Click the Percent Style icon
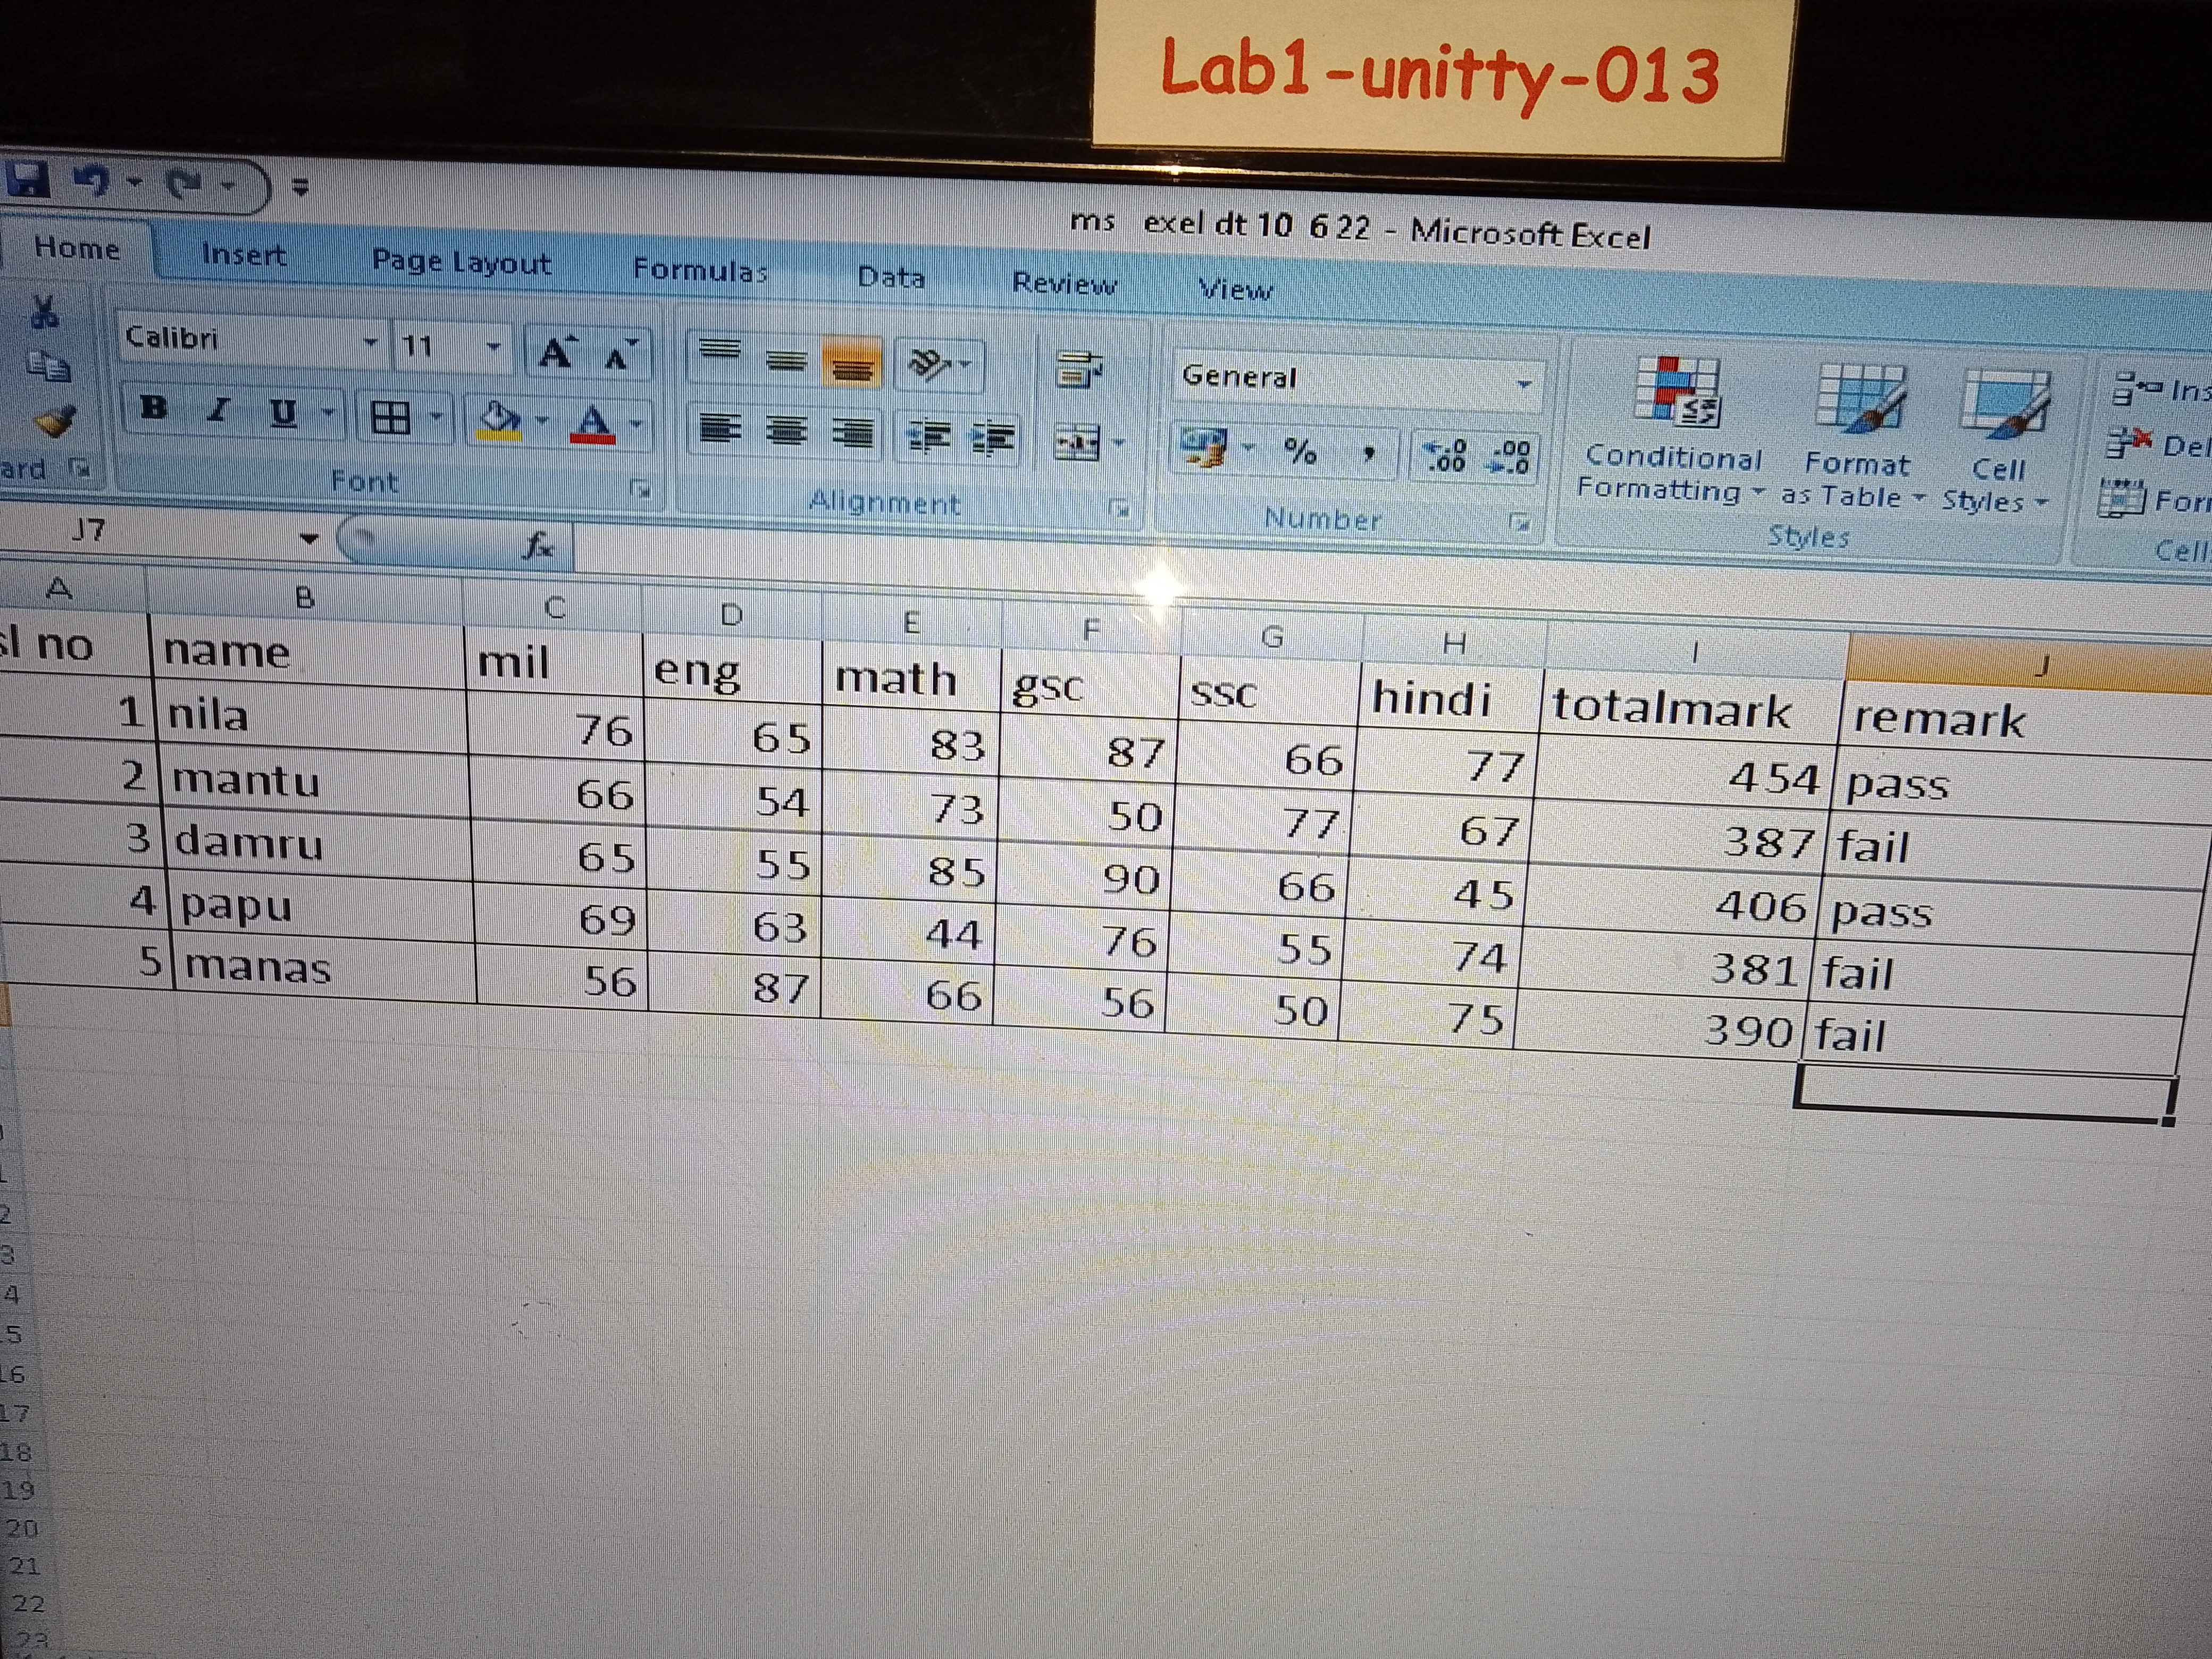The height and width of the screenshot is (1659, 2212). [x=1300, y=452]
